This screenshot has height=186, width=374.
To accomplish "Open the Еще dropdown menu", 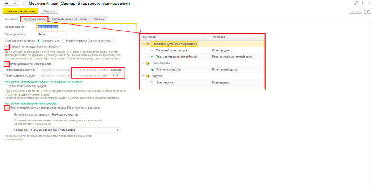I will click(x=355, y=11).
